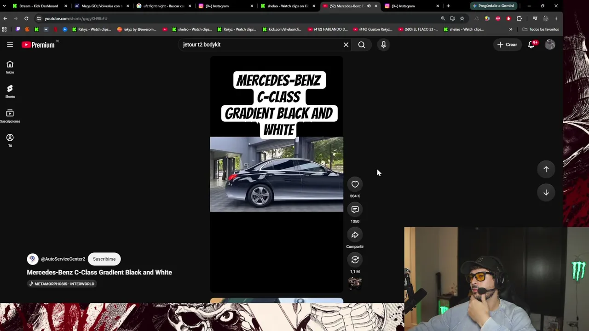Open the AdBlock Plus extension
Image resolution: width=589 pixels, height=331 pixels.
tap(498, 18)
